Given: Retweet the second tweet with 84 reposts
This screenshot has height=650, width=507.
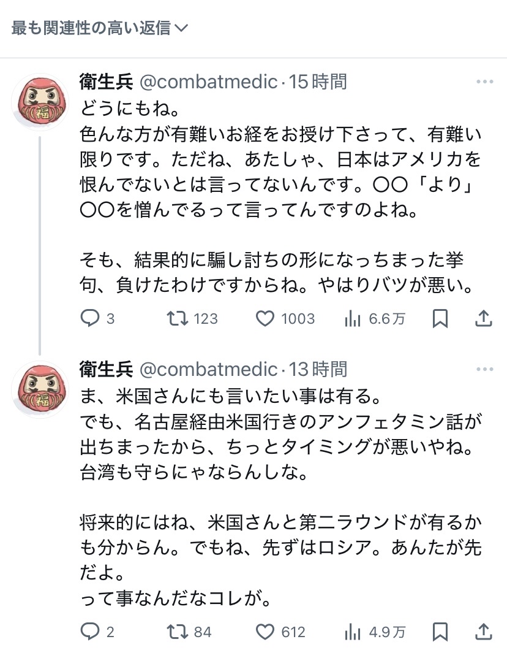Looking at the screenshot, I should 178,632.
